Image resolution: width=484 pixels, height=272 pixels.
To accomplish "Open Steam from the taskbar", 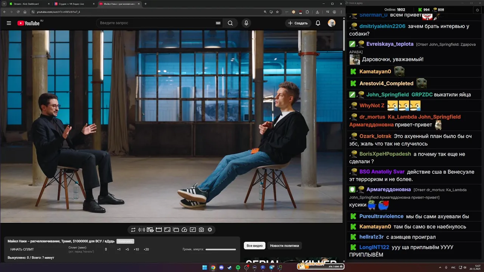I will 230,267.
